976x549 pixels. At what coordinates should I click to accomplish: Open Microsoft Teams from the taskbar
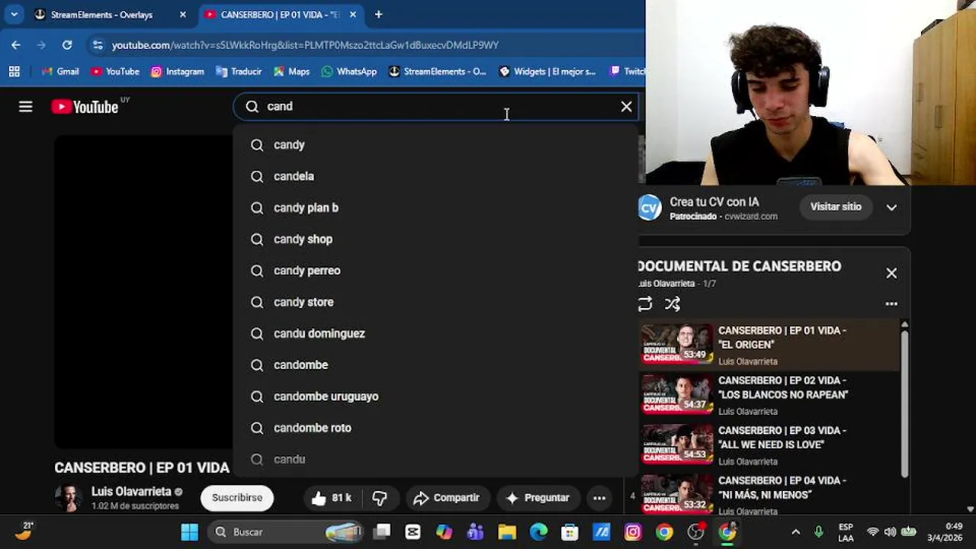point(476,532)
